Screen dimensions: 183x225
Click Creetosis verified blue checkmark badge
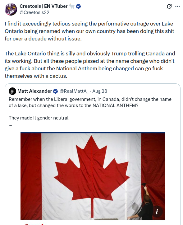coord(78,6)
